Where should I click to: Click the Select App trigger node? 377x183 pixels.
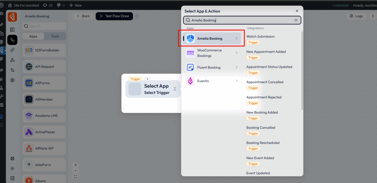pyautogui.click(x=153, y=89)
